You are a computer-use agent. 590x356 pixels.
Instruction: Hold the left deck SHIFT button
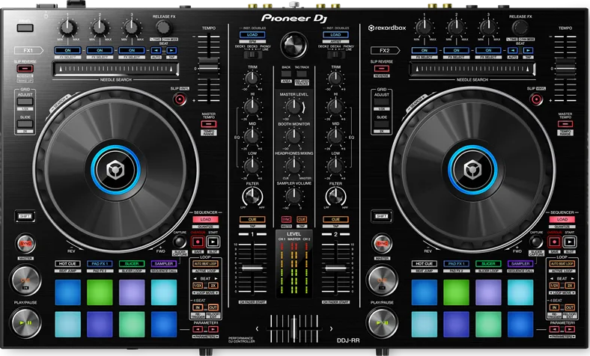(25, 216)
